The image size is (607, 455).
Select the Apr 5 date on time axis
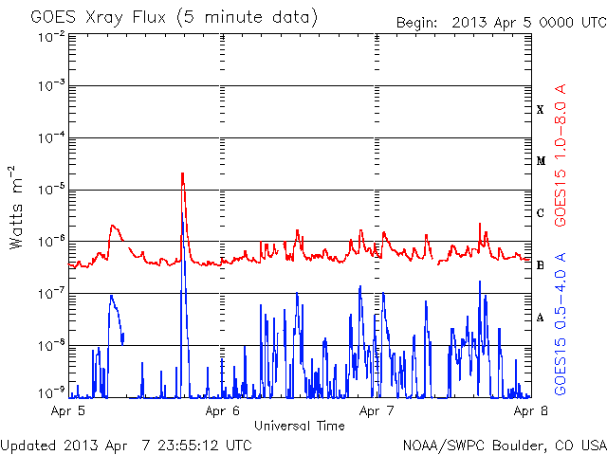pos(70,411)
